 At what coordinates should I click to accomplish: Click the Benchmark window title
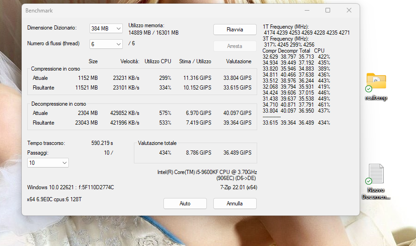pyautogui.click(x=39, y=11)
